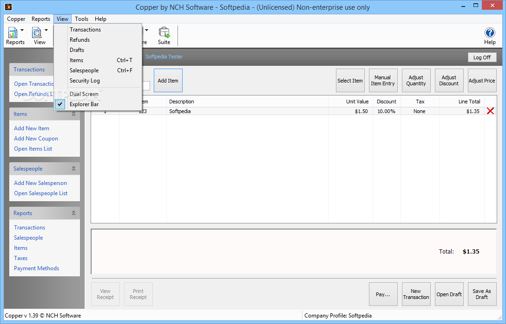Click the Description column header
506x324 pixels.
point(247,102)
